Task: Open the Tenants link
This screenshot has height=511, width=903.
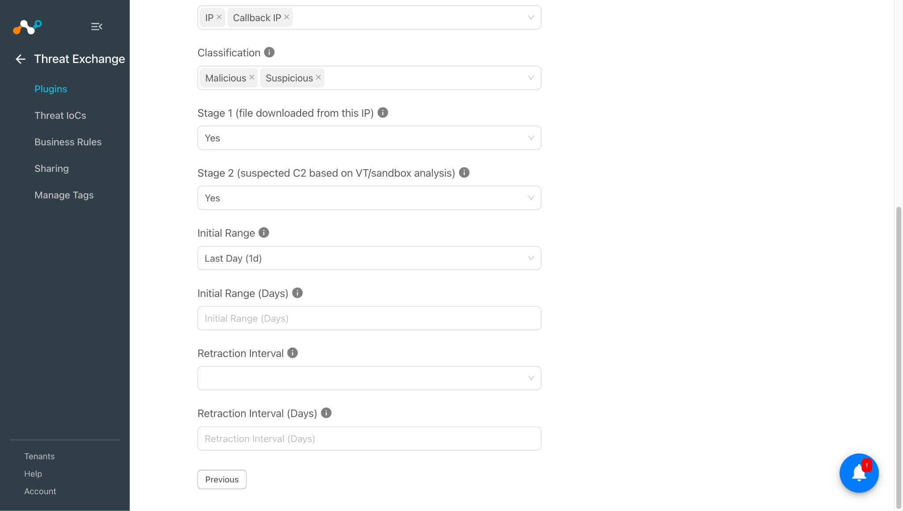Action: pos(39,456)
